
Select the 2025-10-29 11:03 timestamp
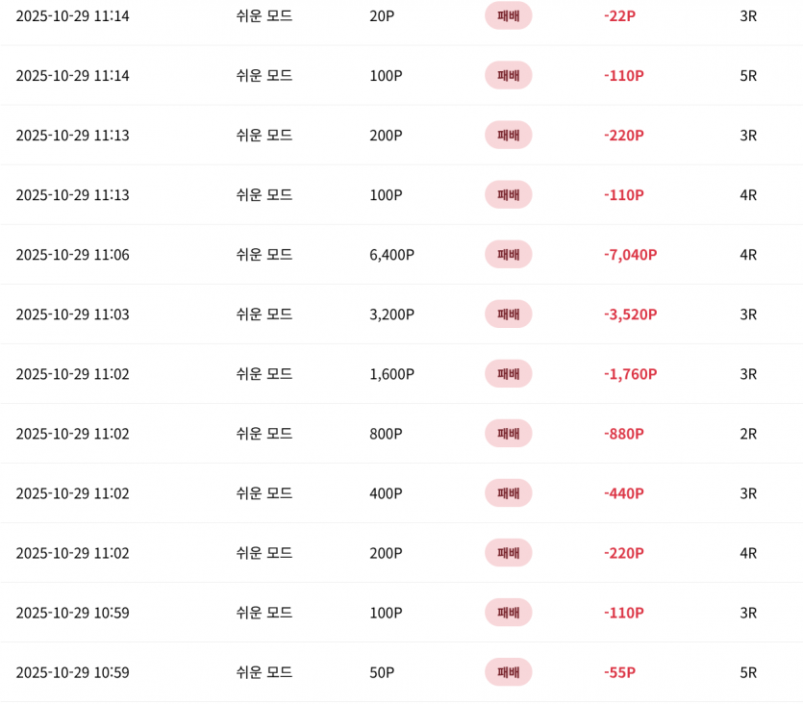click(x=72, y=314)
